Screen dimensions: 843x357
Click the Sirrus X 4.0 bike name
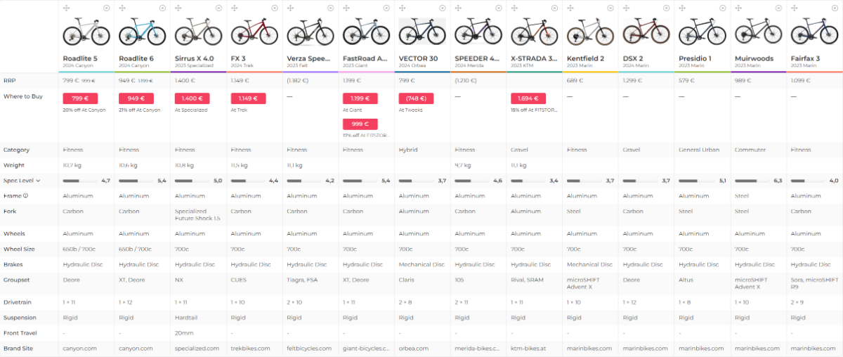point(195,58)
